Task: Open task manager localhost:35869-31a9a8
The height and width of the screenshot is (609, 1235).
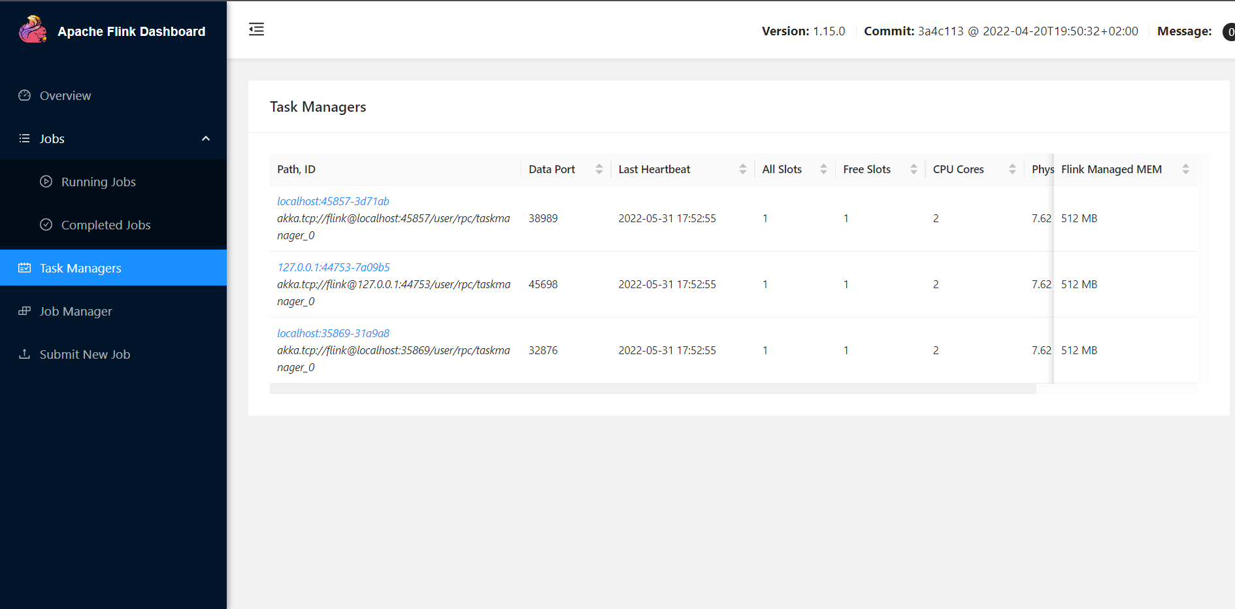Action: coord(333,333)
